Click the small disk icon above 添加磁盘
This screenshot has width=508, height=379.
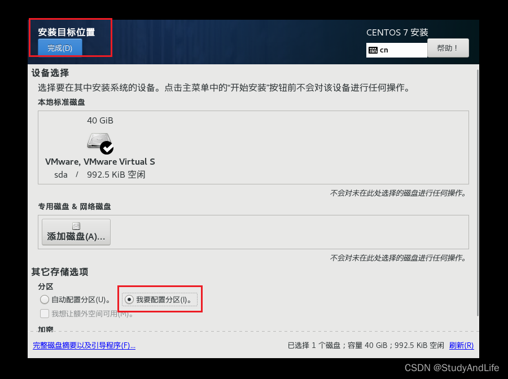[76, 226]
